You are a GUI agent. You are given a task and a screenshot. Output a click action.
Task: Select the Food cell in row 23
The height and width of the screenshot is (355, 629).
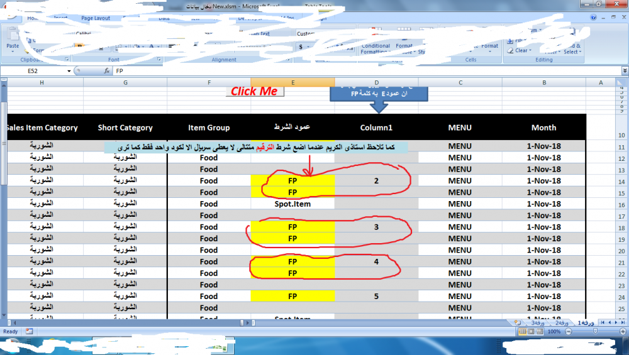[209, 285]
